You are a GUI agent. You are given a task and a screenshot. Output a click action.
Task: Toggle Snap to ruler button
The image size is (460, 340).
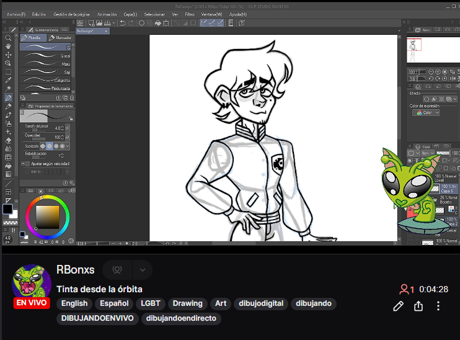(203, 23)
